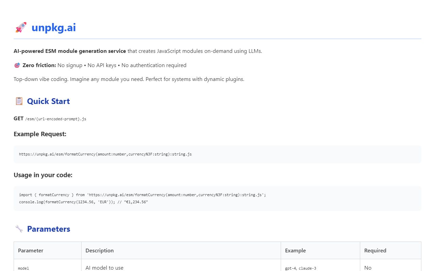Select the example request URL code block
The image size is (435, 271).
pyautogui.click(x=105, y=154)
